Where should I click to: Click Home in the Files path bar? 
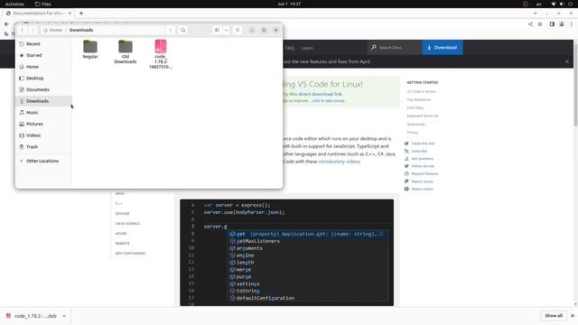tap(52, 30)
